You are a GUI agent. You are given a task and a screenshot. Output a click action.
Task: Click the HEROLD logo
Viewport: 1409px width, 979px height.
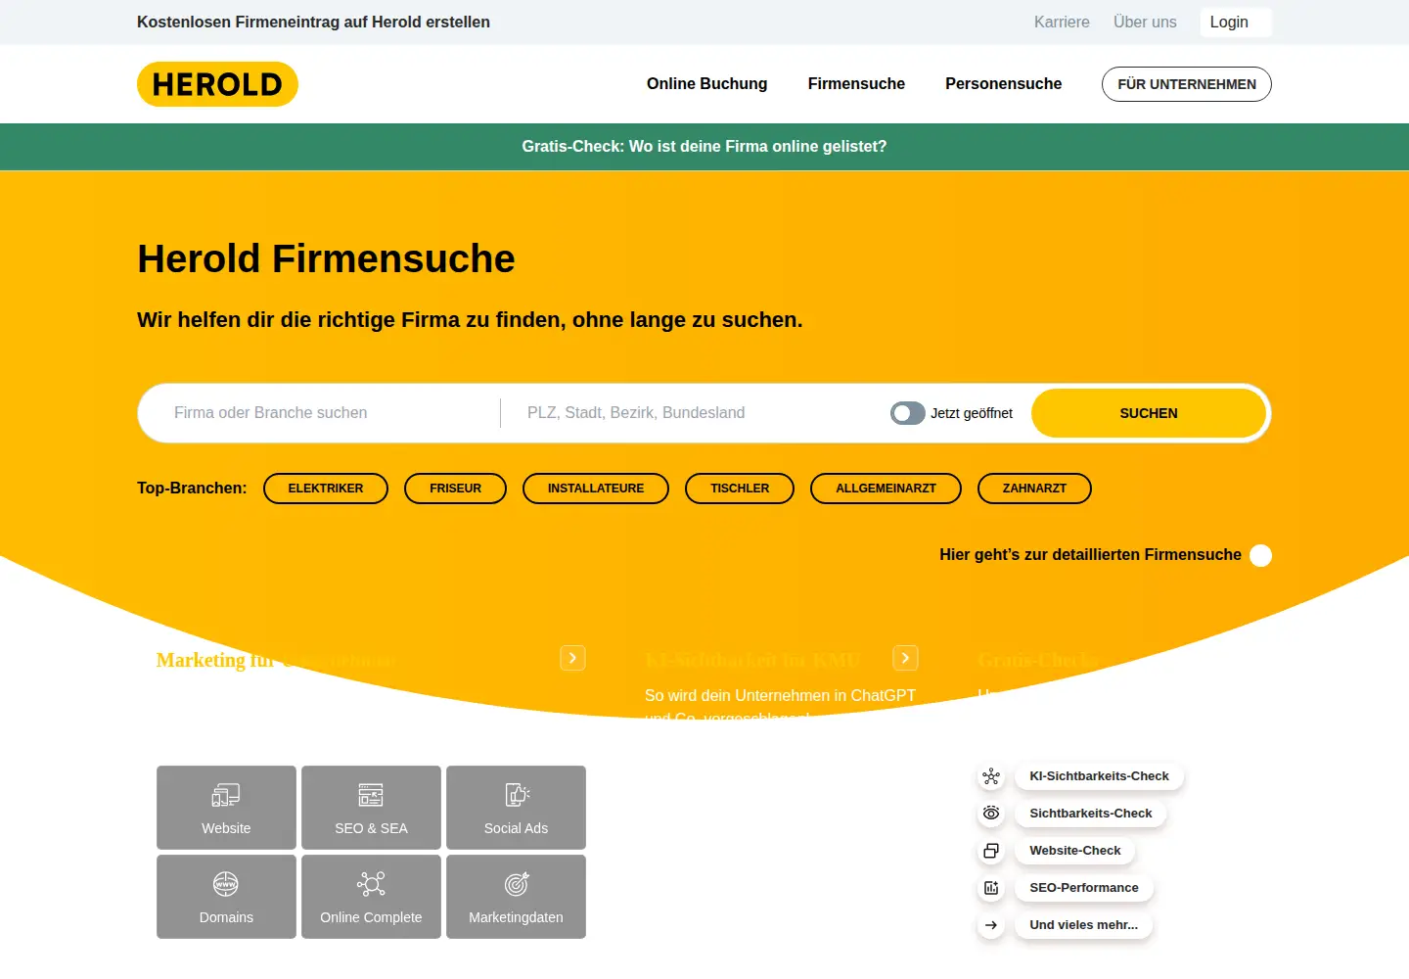pos(217,84)
